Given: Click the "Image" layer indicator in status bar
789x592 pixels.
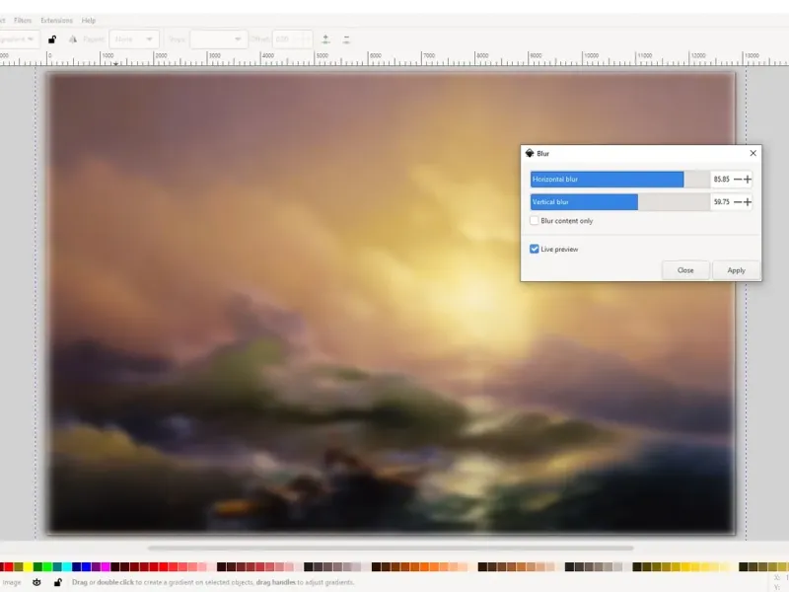Looking at the screenshot, I should (x=11, y=582).
